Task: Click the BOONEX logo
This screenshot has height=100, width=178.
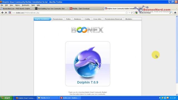Action: 87,30
